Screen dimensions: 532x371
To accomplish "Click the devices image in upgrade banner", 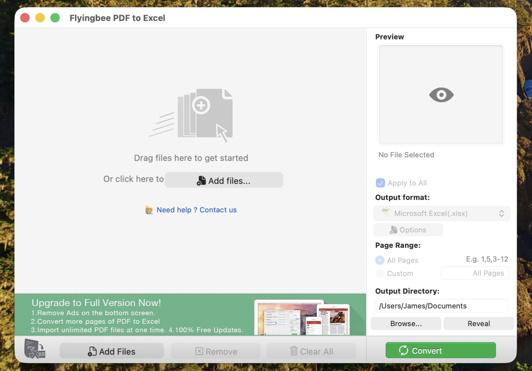I will click(x=303, y=317).
